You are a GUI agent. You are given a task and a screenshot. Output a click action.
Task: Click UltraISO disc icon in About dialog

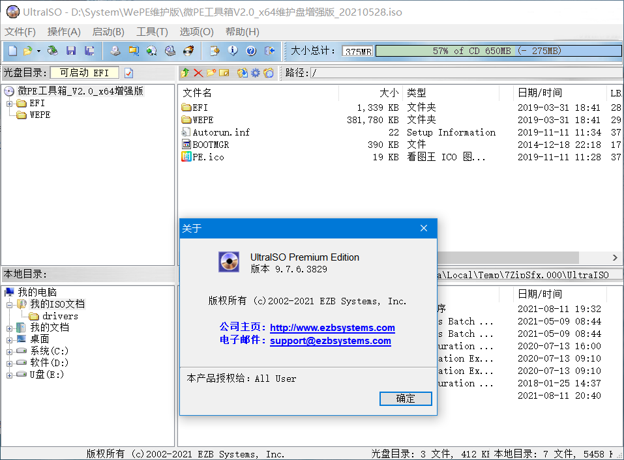[229, 262]
